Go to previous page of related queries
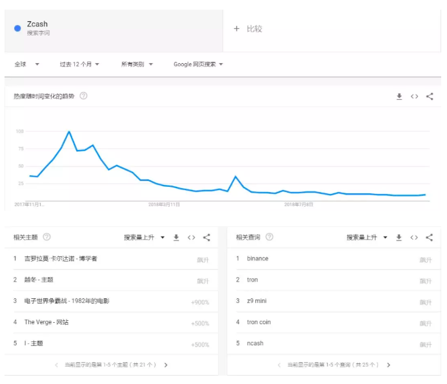The image size is (447, 384). click(x=279, y=365)
